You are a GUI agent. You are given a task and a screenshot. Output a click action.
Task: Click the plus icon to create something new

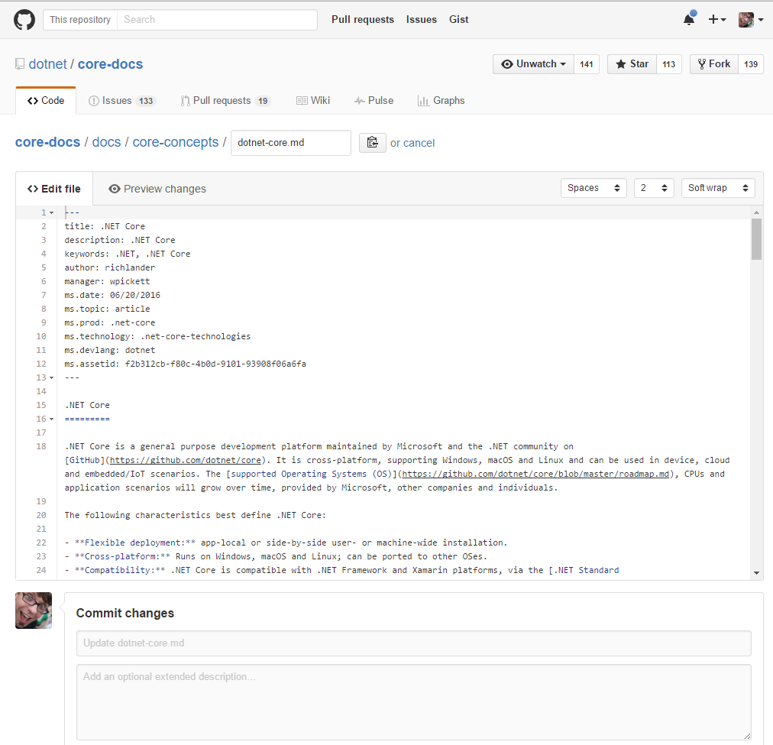point(713,19)
